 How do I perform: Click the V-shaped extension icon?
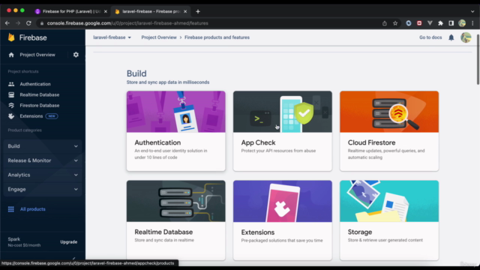click(430, 23)
